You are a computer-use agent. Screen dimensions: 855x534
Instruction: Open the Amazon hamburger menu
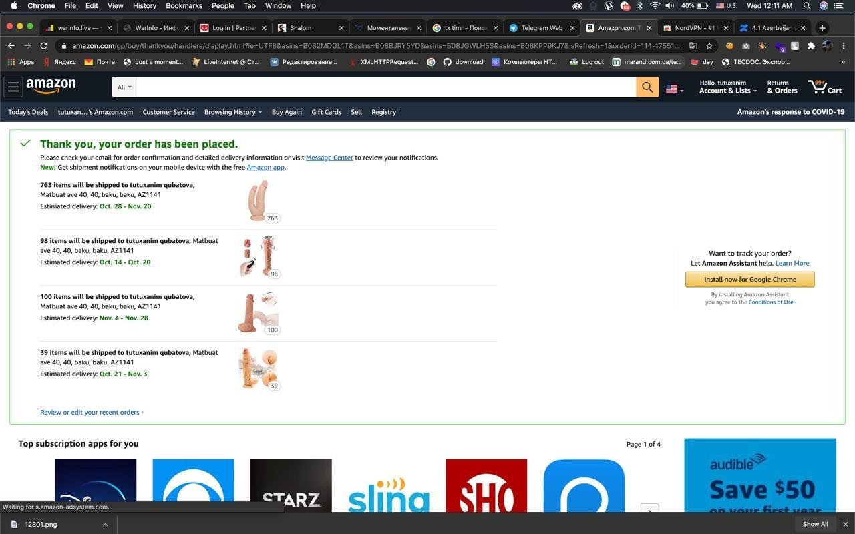click(13, 87)
